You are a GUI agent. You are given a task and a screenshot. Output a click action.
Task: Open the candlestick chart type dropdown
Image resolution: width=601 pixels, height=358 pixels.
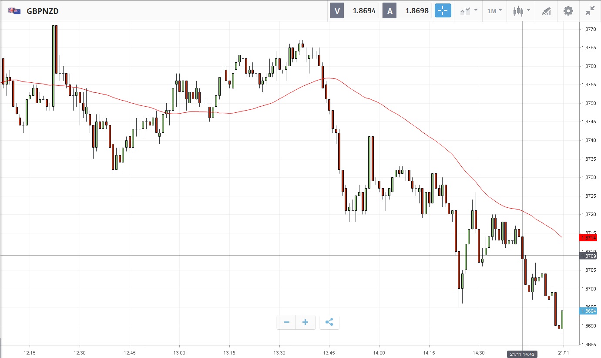(x=521, y=11)
